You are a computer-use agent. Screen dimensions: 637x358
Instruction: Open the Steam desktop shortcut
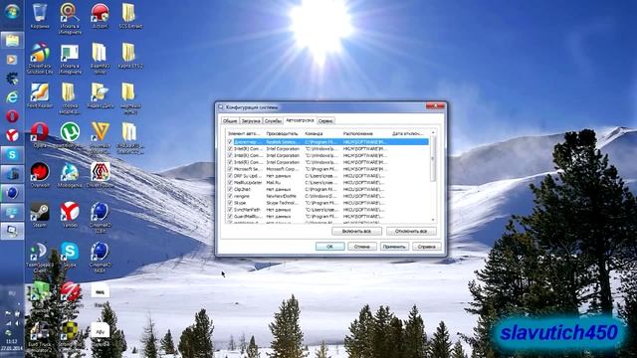click(x=40, y=215)
